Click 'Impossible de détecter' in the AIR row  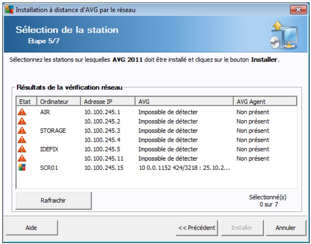168,112
